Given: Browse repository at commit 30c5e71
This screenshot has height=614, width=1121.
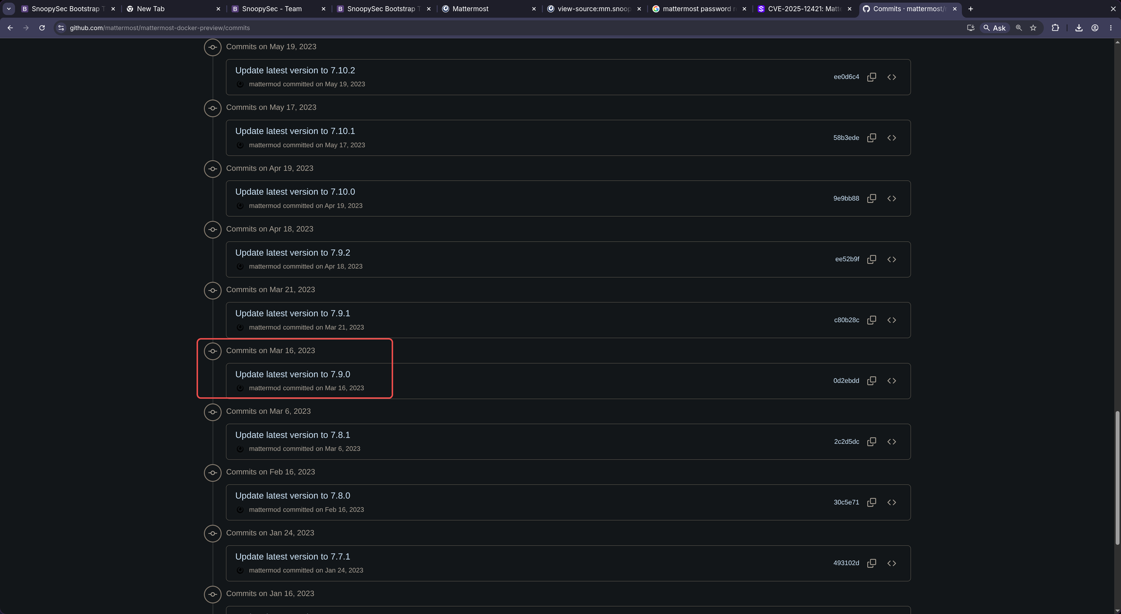Looking at the screenshot, I should point(892,503).
